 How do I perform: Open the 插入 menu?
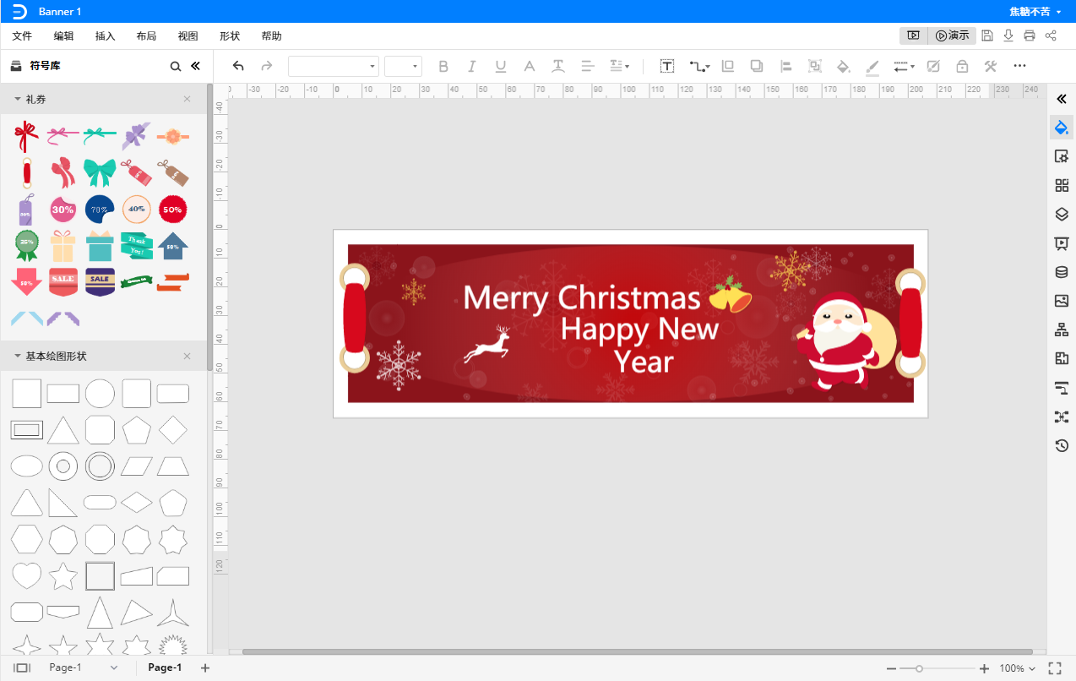106,36
